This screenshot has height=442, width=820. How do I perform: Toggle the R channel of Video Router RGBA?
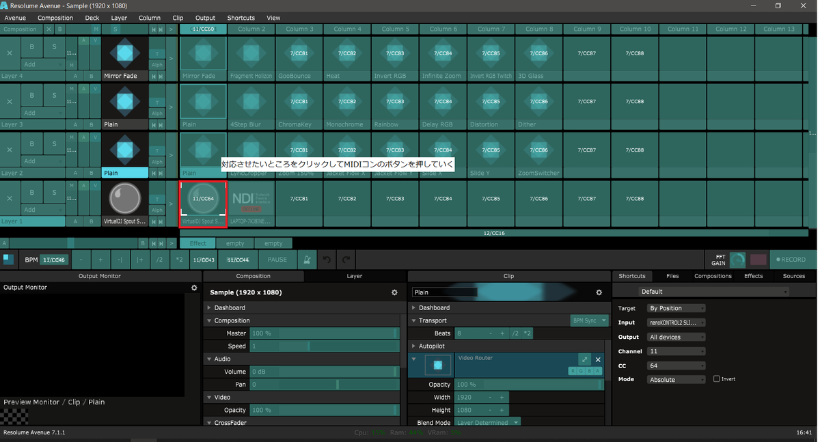tap(573, 371)
